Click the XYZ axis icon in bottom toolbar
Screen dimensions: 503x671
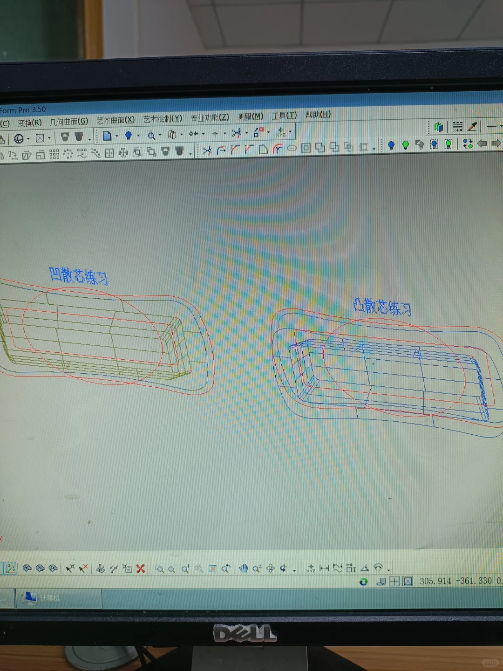pyautogui.click(x=311, y=568)
